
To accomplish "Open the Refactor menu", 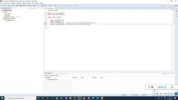I will (x=13, y=3).
